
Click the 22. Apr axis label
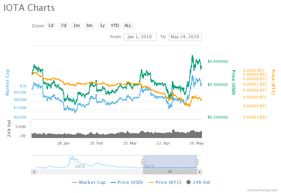tap(163, 143)
